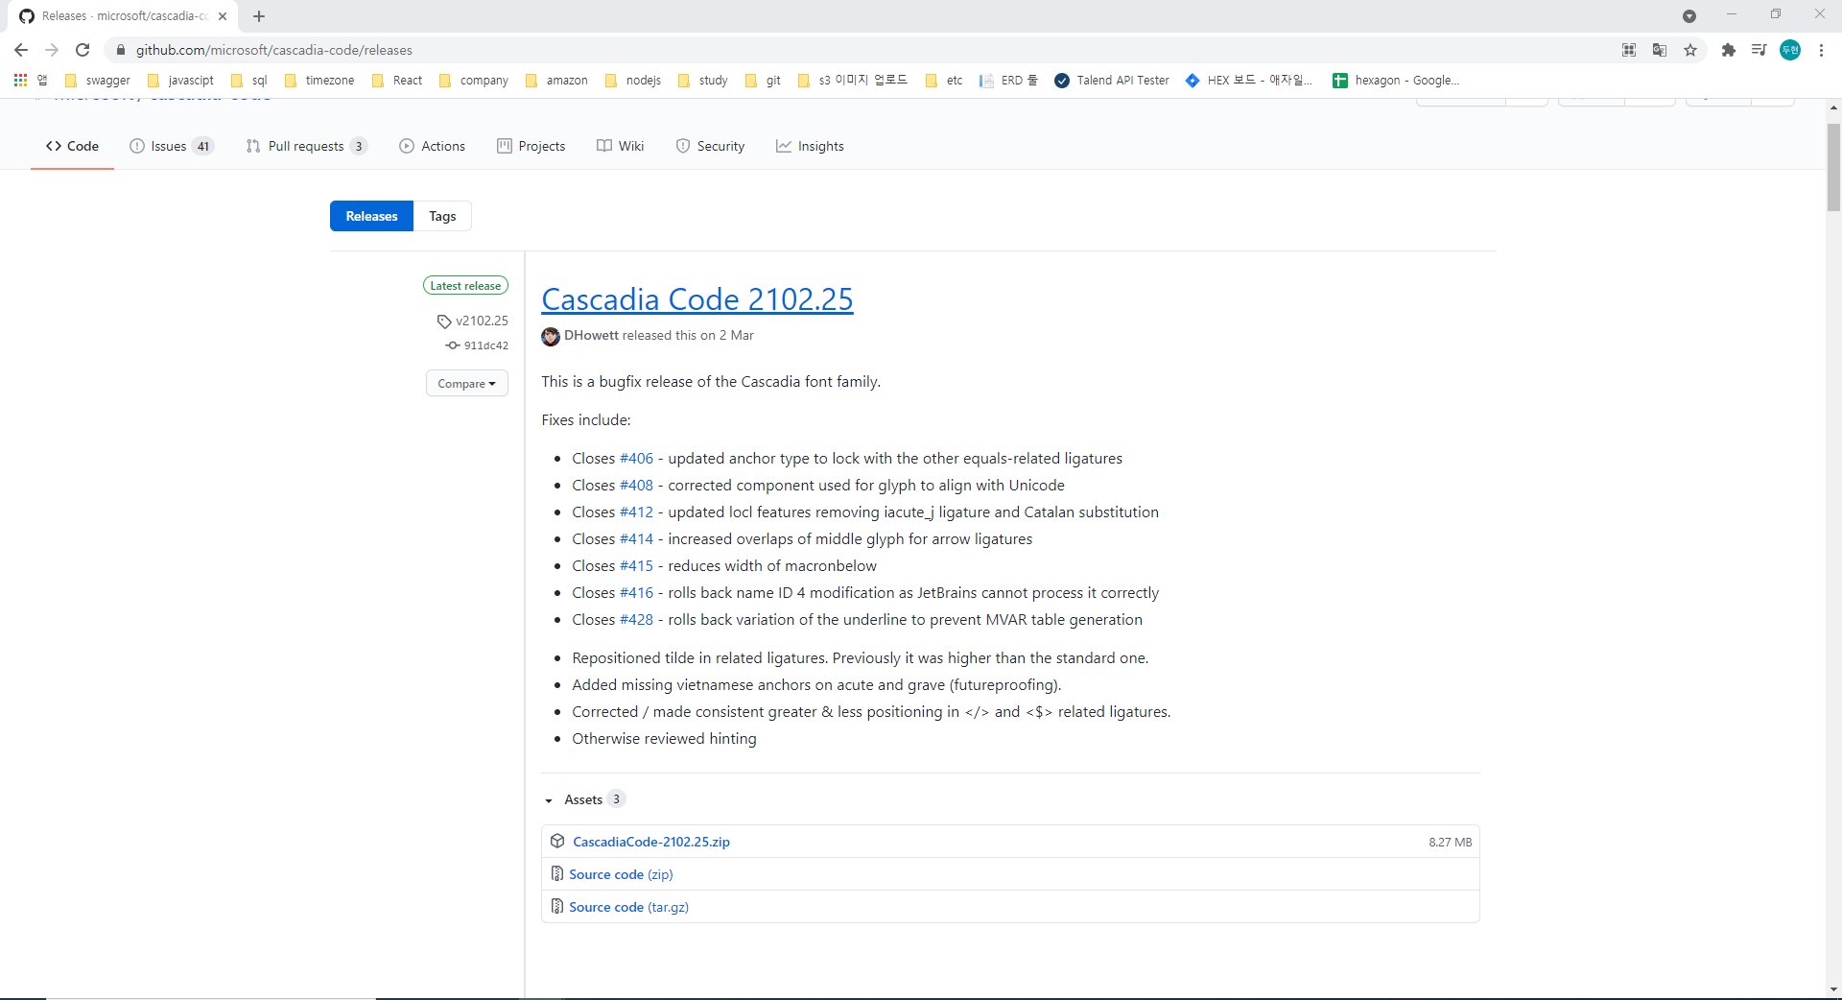Open issue #406 link

pos(637,458)
